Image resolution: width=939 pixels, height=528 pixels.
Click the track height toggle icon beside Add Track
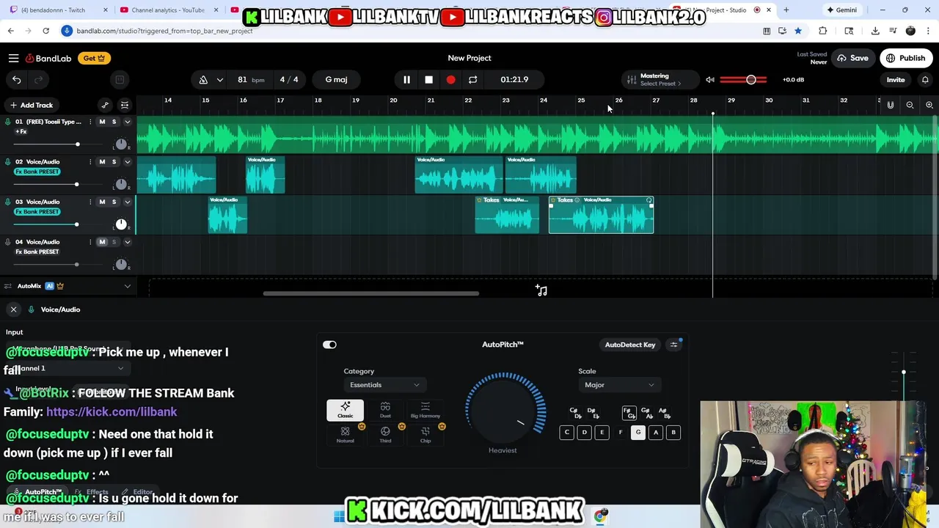pos(125,105)
